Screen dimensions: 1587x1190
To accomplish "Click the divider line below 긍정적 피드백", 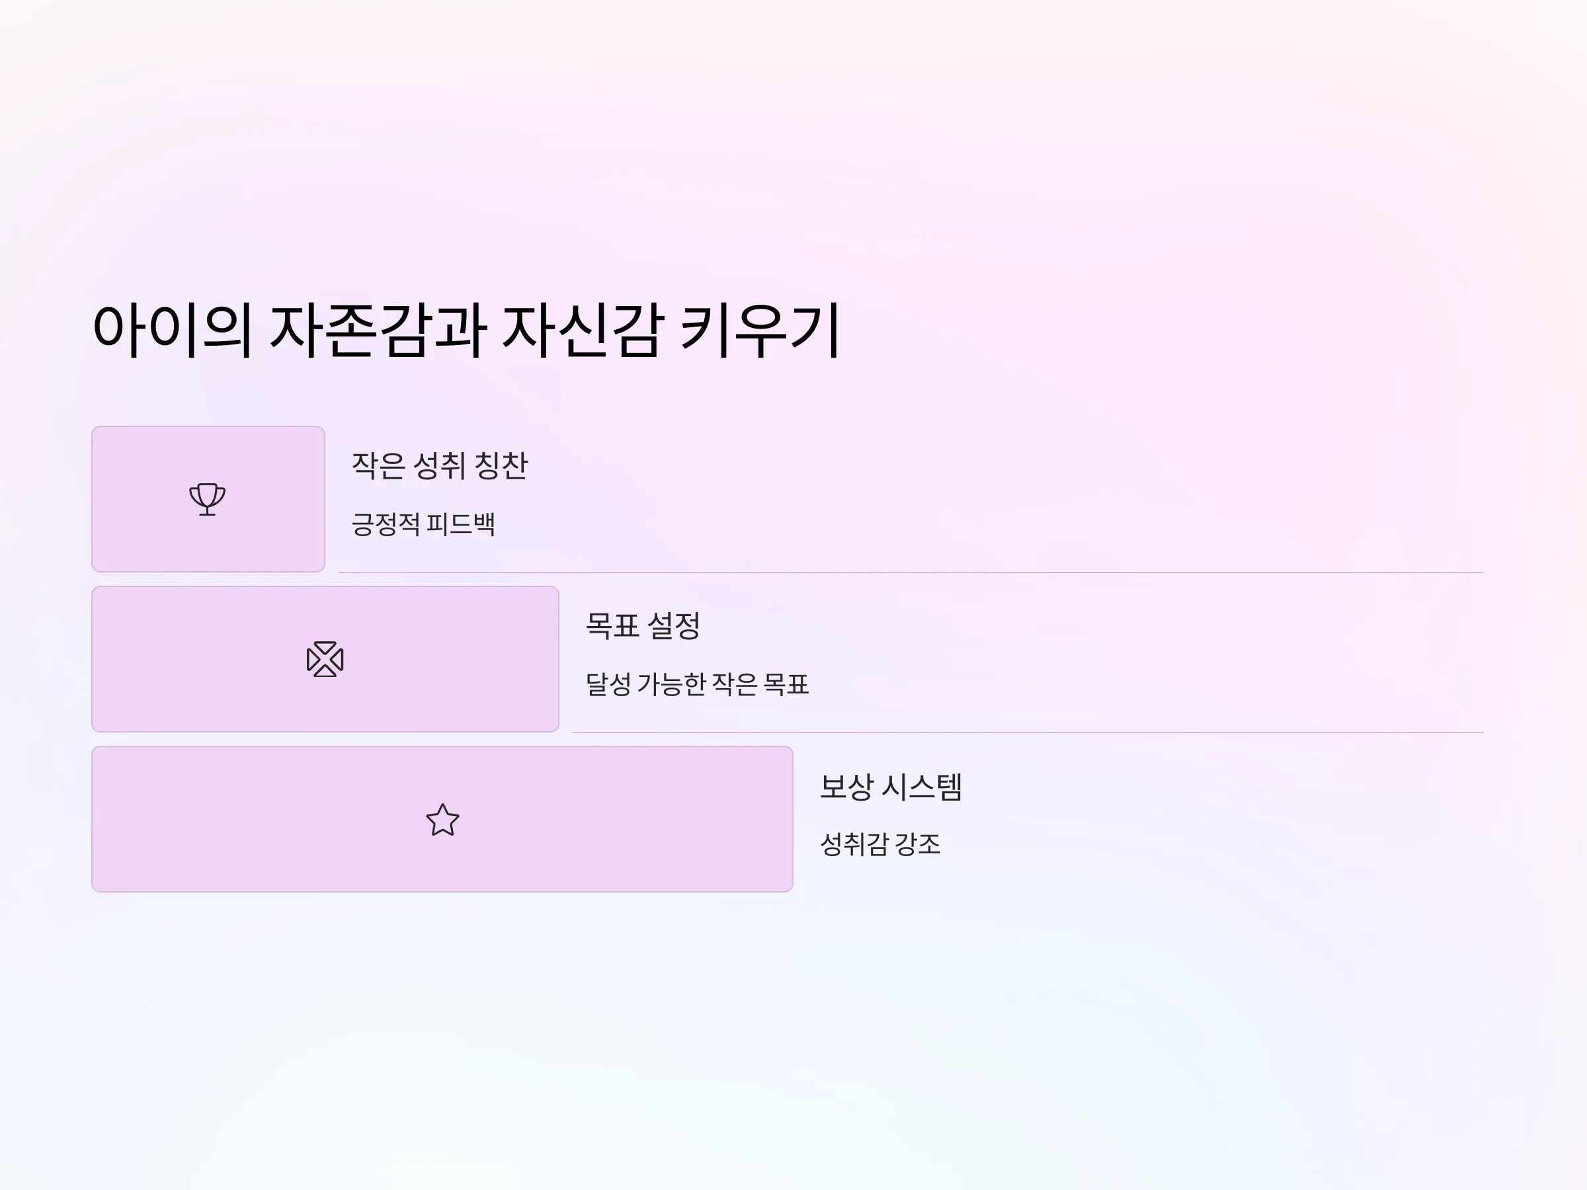I will click(911, 573).
